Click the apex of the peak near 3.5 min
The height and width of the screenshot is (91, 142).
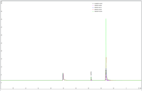point(63,73)
